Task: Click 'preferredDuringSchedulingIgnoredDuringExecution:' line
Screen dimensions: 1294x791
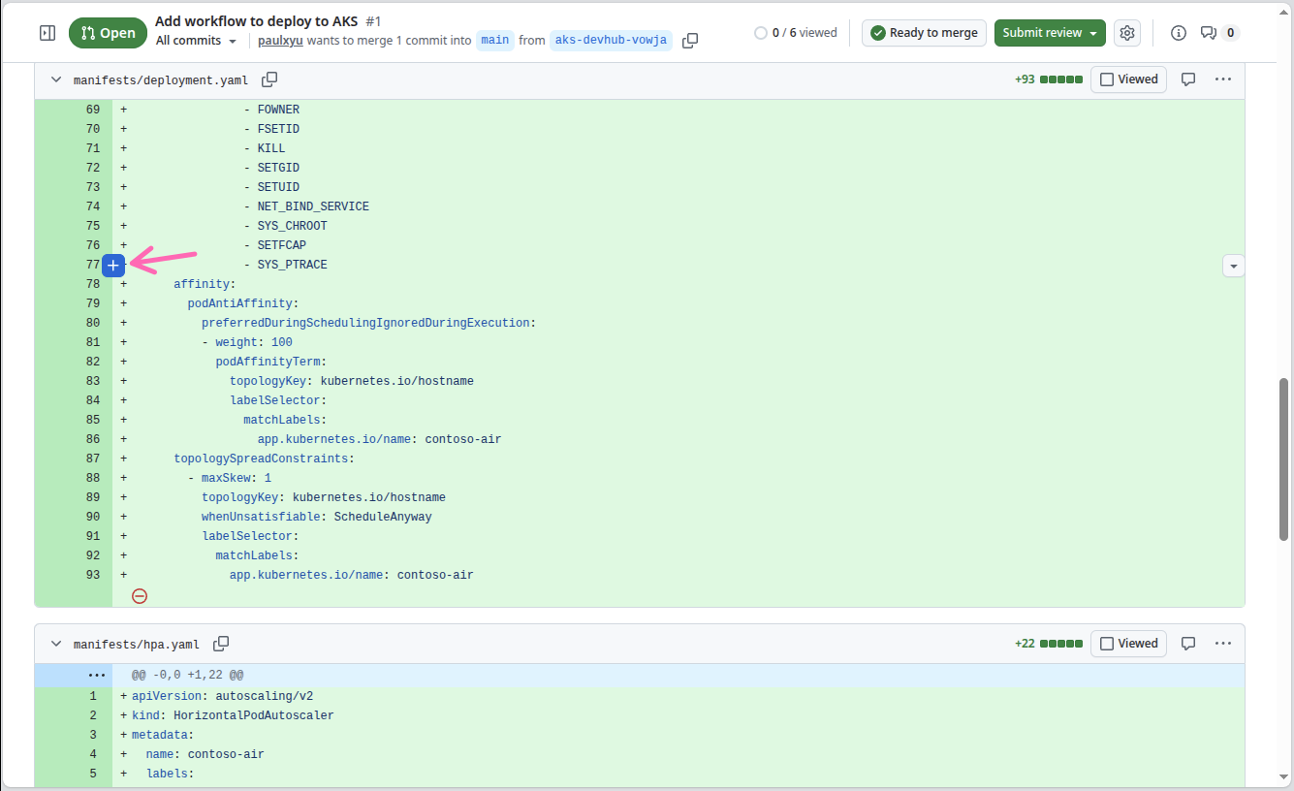Action: [x=679, y=323]
